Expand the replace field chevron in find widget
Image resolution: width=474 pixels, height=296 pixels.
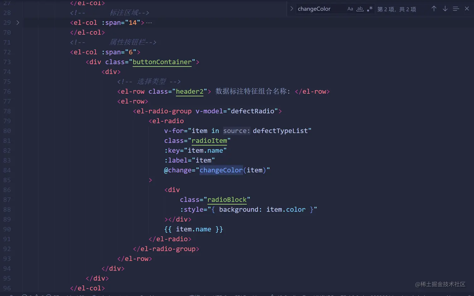[x=291, y=9]
